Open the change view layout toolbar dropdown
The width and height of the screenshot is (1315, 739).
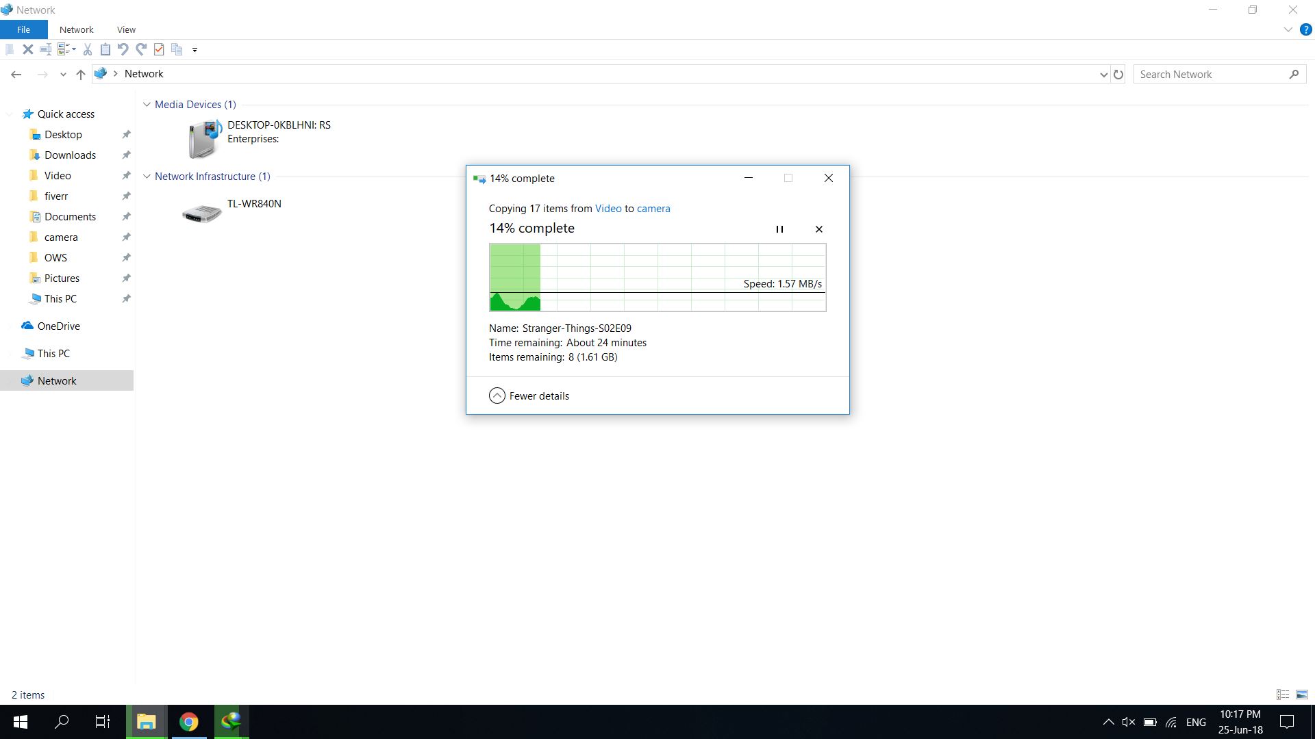(x=66, y=49)
